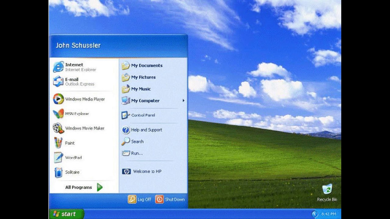Viewport: 390px width, 219px height.
Task: Click the green start button
Action: pos(66,214)
